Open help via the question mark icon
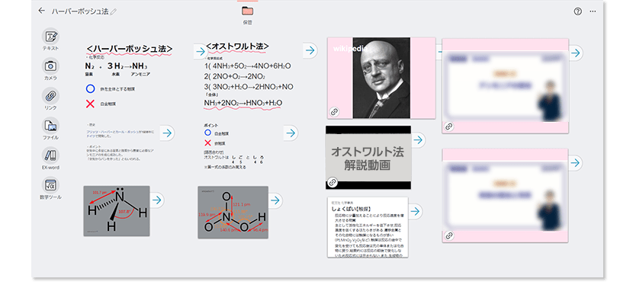 point(577,11)
